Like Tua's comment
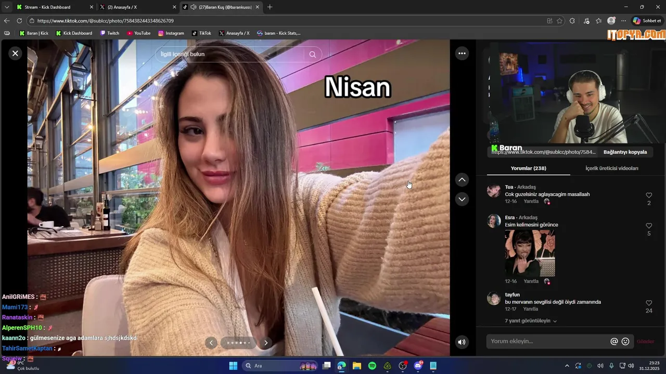666x374 pixels. pos(649,195)
